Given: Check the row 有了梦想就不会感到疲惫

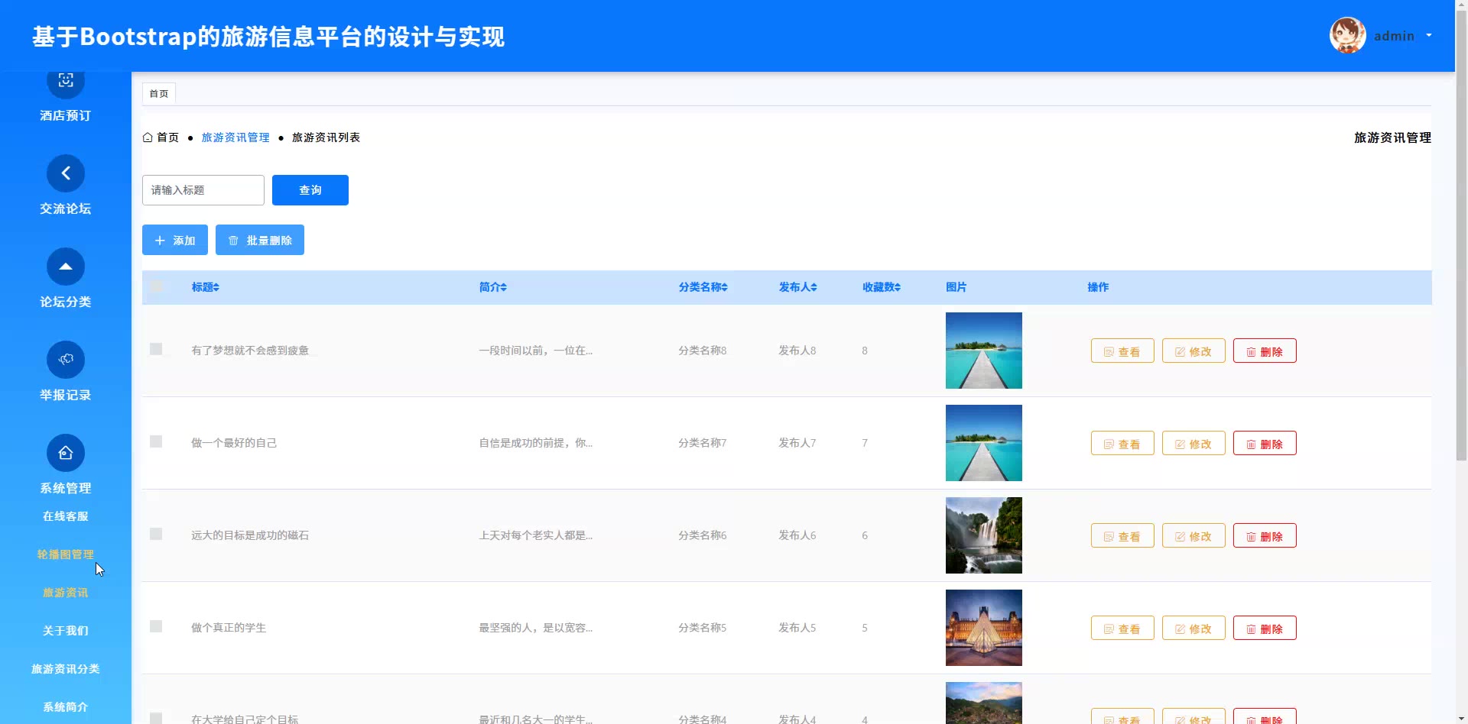Looking at the screenshot, I should (x=156, y=349).
